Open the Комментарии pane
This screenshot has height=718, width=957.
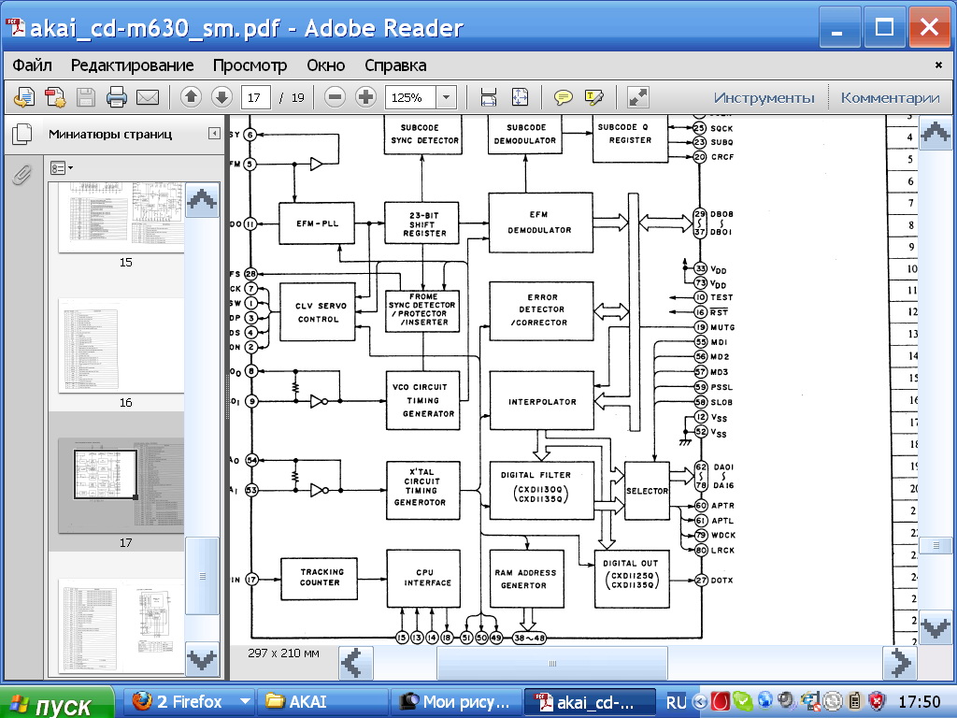[889, 97]
